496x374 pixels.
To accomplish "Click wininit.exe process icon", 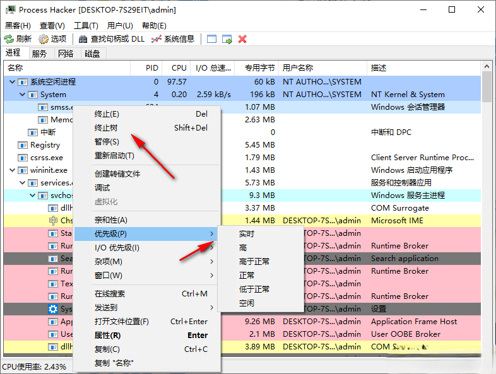I will click(x=23, y=170).
